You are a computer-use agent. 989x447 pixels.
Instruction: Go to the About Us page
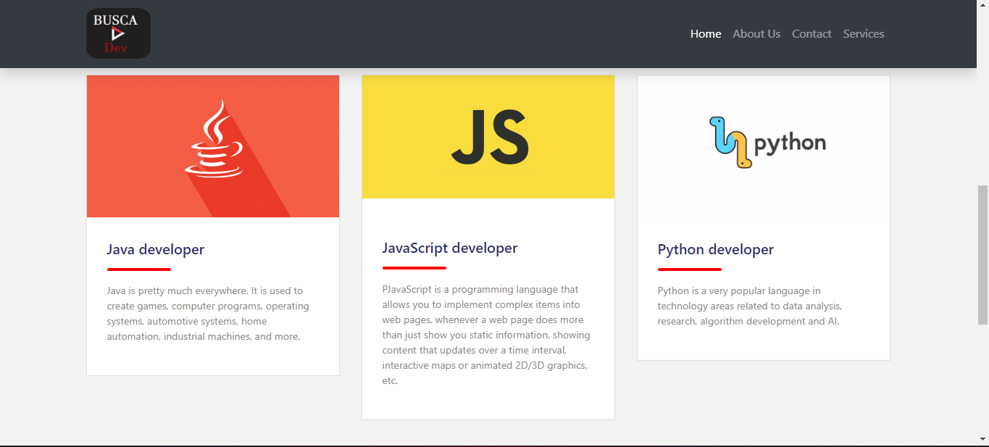click(756, 34)
